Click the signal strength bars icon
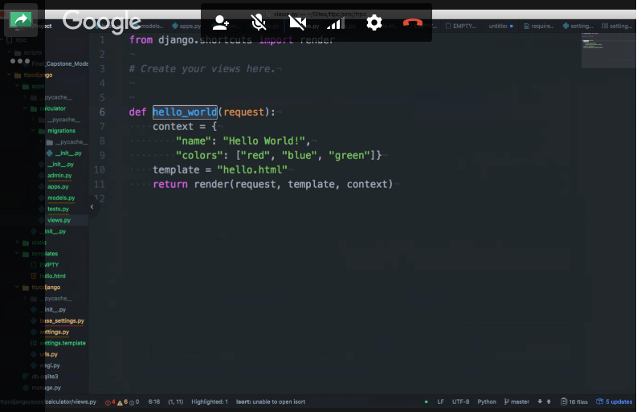 (x=336, y=22)
